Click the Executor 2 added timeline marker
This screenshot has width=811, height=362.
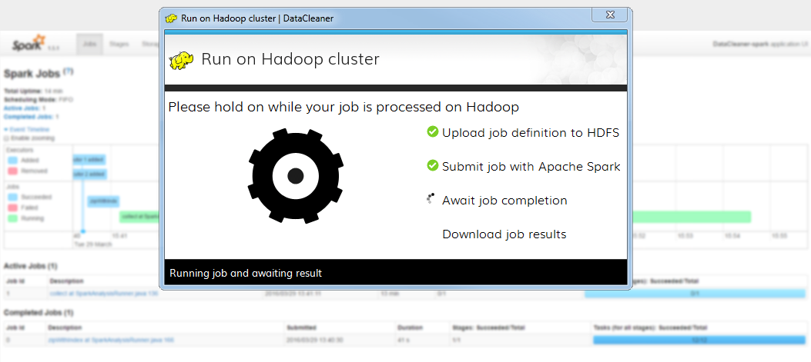point(89,174)
